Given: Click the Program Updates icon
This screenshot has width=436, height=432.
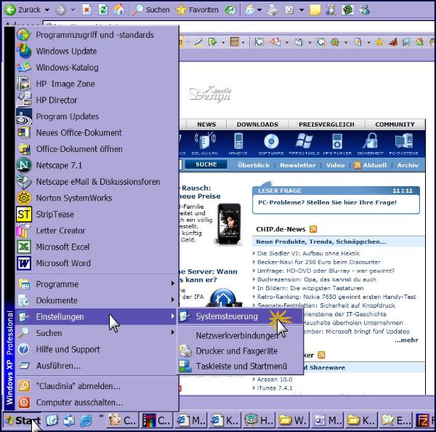Looking at the screenshot, I should tap(24, 116).
